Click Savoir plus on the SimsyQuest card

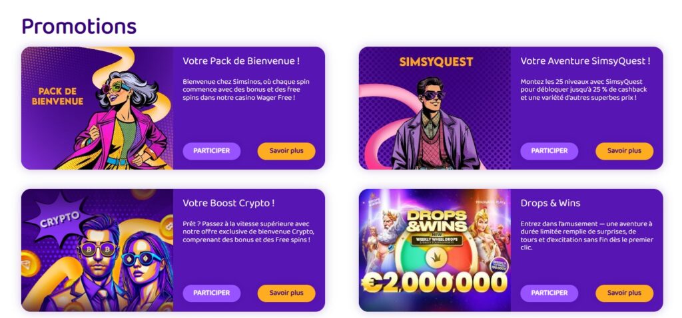(624, 151)
